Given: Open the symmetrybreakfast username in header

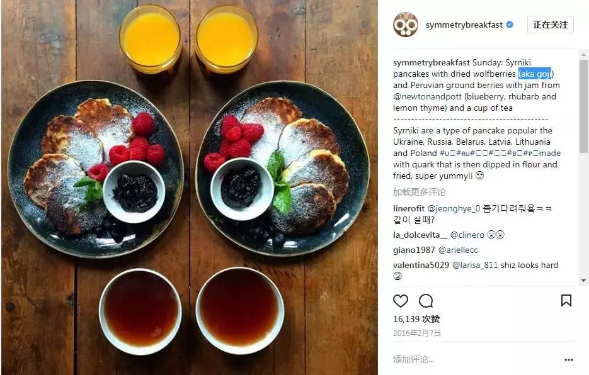Looking at the screenshot, I should click(464, 25).
